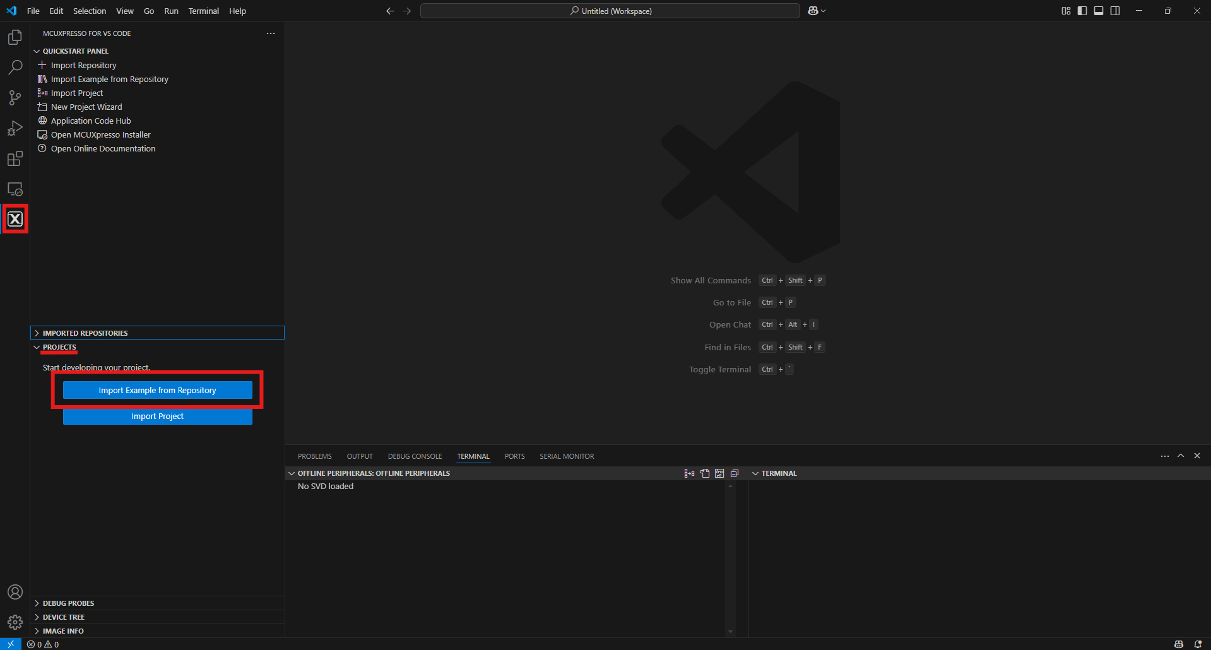Expand the Imported Repositories section
Viewport: 1211px width, 650px height.
point(85,333)
